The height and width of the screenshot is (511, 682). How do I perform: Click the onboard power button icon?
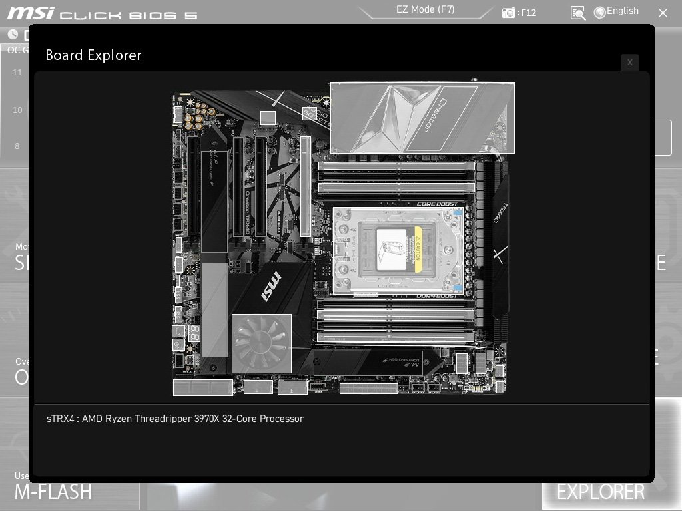tap(178, 345)
